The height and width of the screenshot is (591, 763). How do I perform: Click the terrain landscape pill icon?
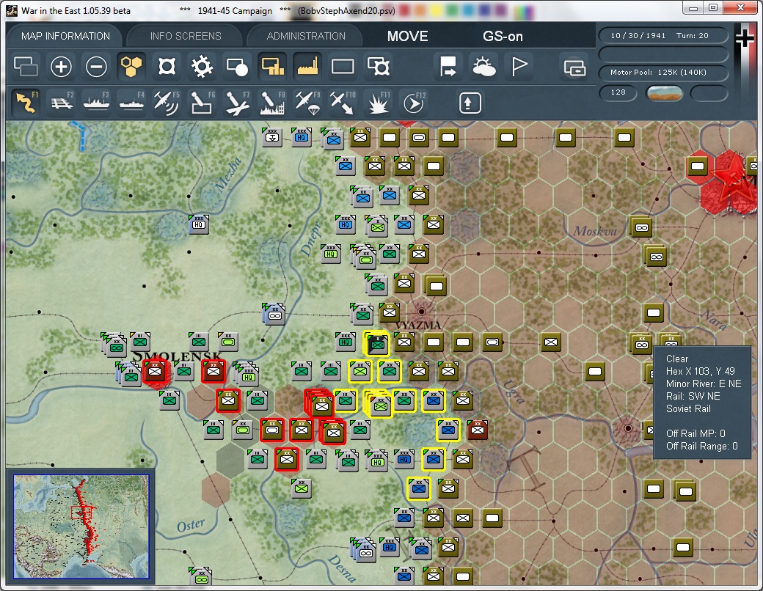pos(664,93)
